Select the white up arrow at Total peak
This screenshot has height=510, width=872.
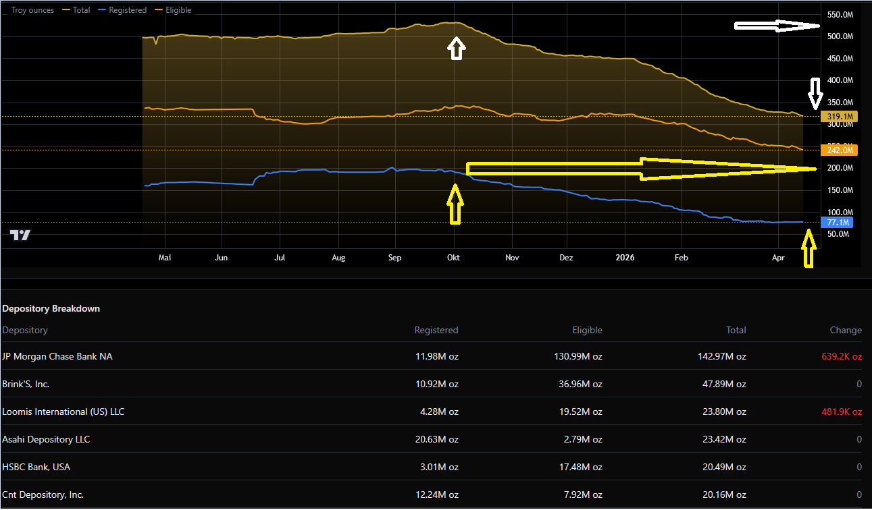(x=457, y=48)
